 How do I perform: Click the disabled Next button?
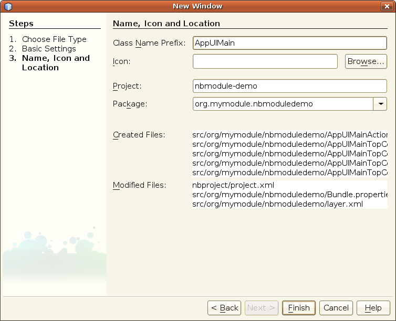point(262,308)
